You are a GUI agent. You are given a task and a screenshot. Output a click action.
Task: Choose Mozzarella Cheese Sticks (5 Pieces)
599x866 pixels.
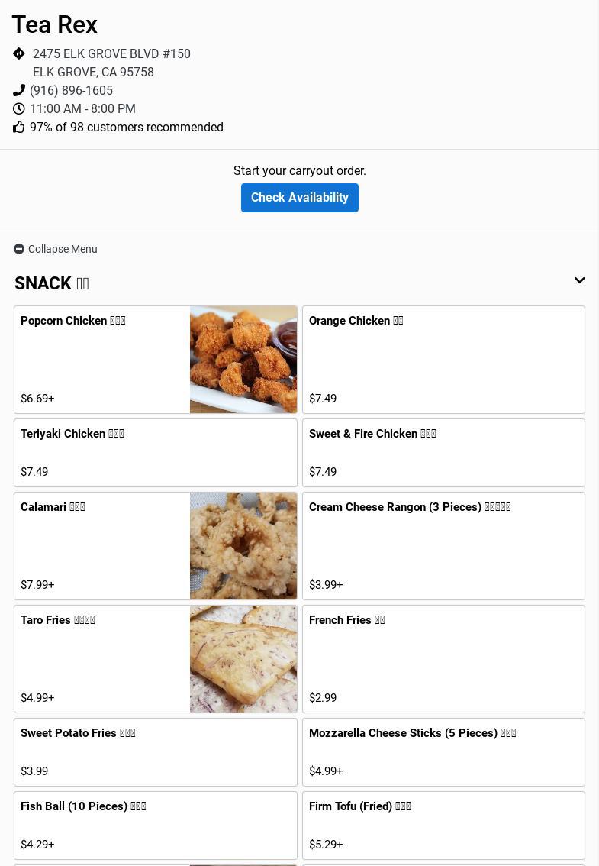click(443, 752)
